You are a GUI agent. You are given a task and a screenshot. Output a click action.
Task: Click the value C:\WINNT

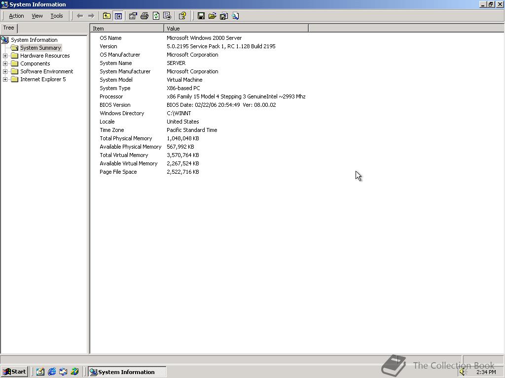coord(179,113)
